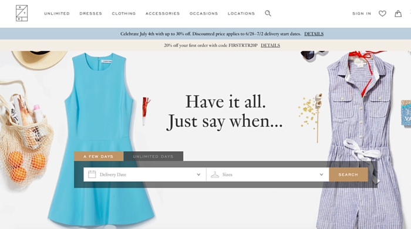Viewport: 411px width, 229px height.
Task: Click the hanger icon in Sizes
Action: click(215, 175)
